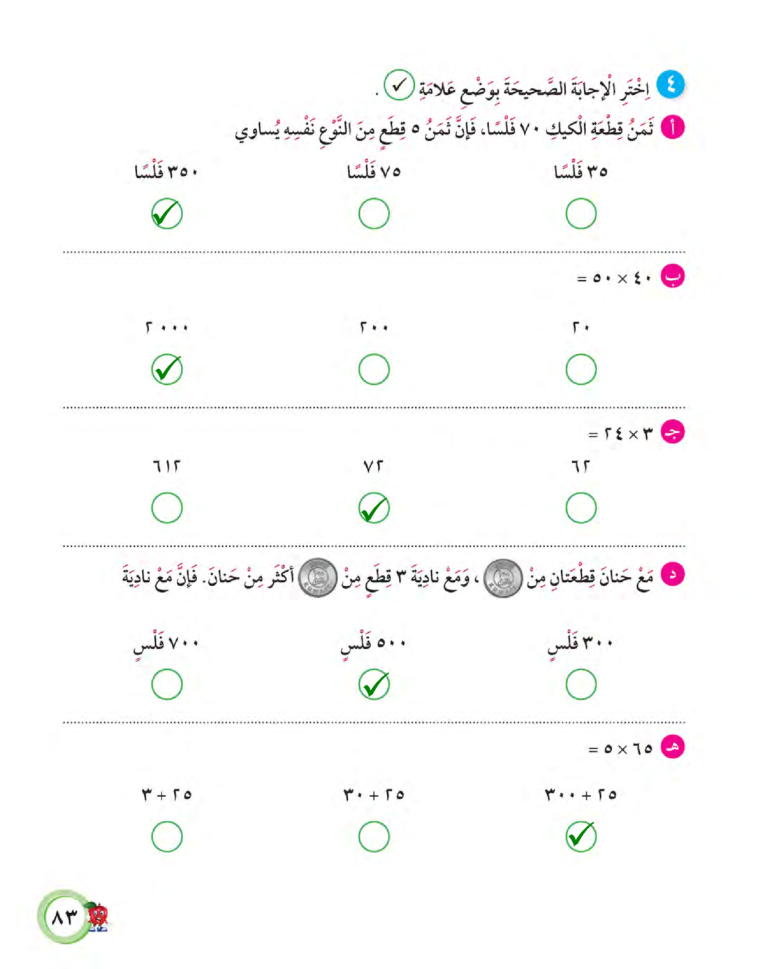This screenshot has height=969, width=761.
Task: Click the pink ب question badge
Action: [672, 276]
